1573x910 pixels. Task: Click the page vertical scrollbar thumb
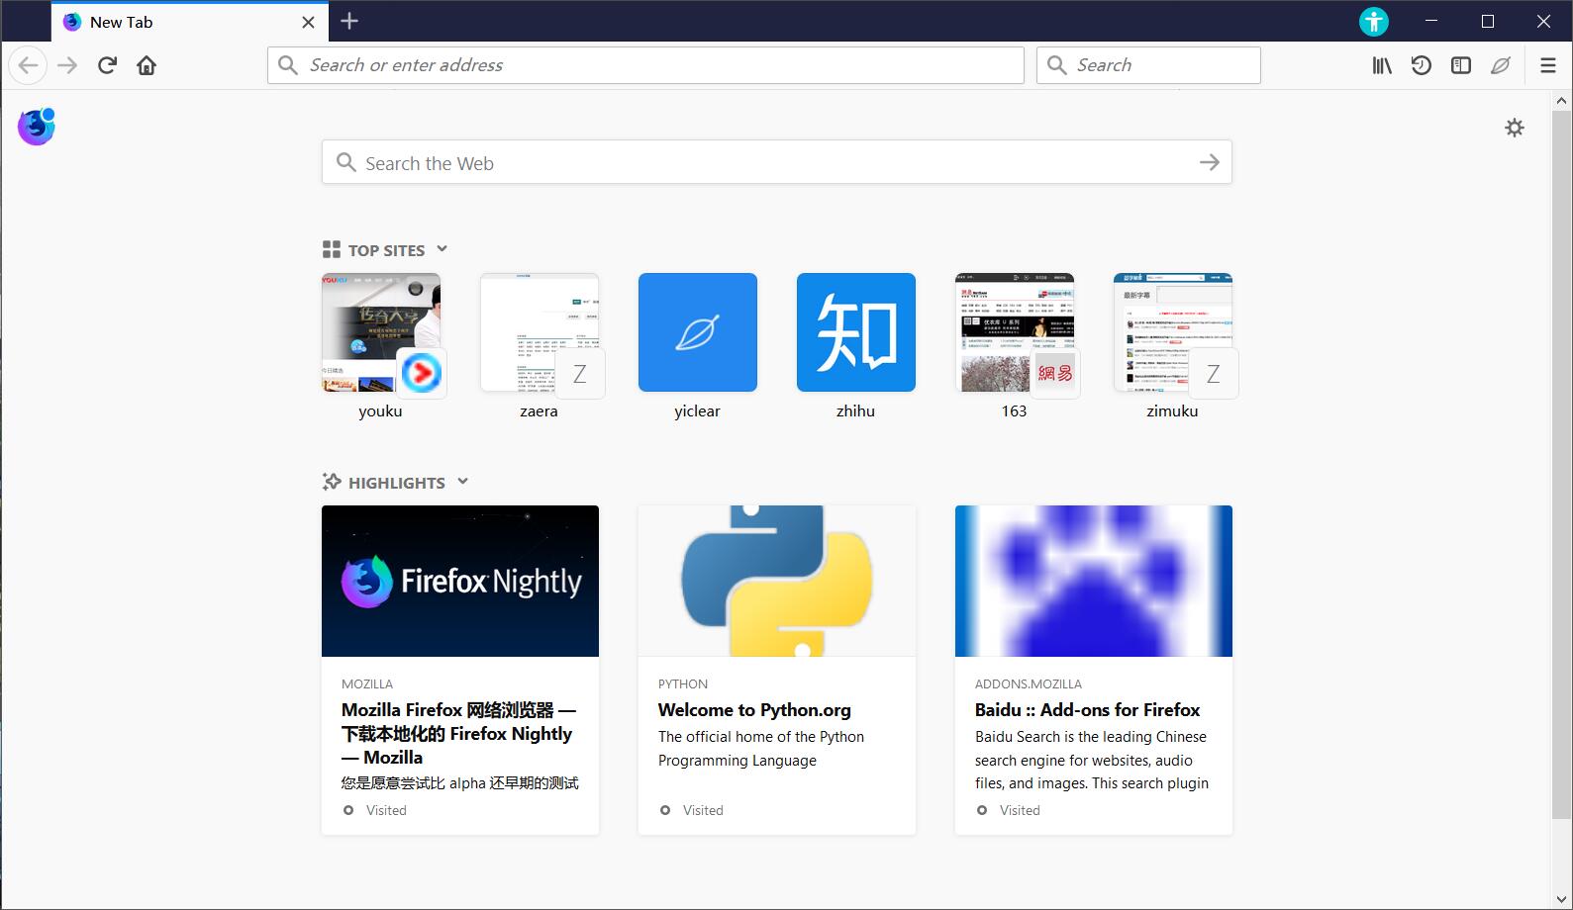[1561, 465]
